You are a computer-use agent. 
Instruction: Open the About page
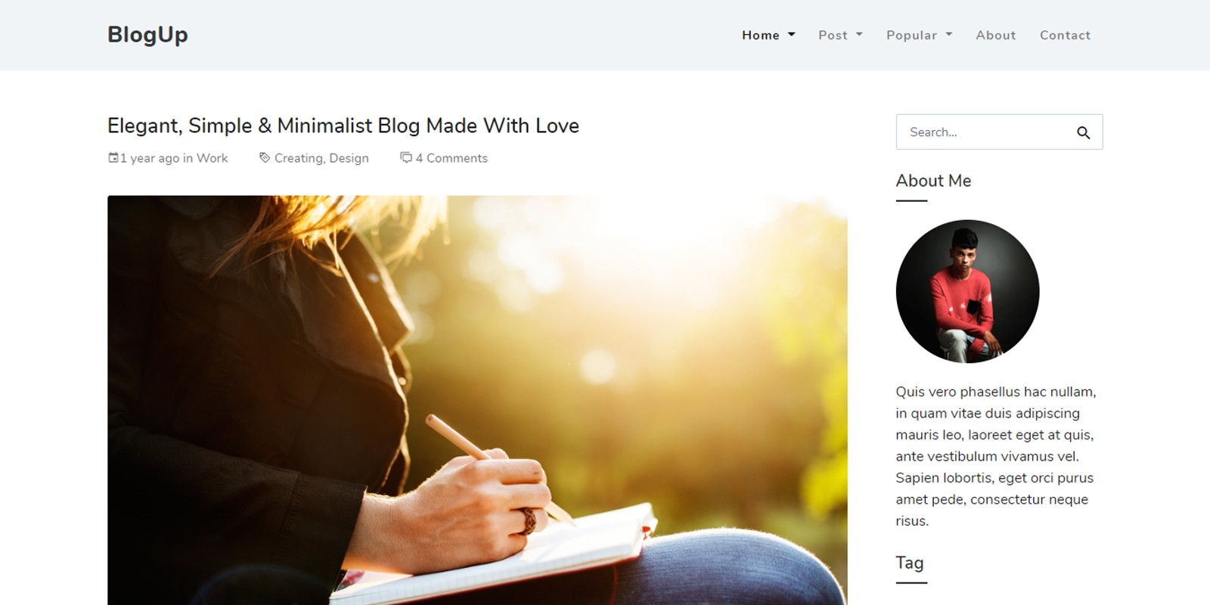995,35
